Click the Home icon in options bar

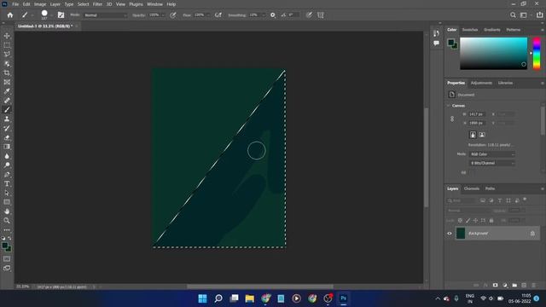pyautogui.click(x=10, y=15)
